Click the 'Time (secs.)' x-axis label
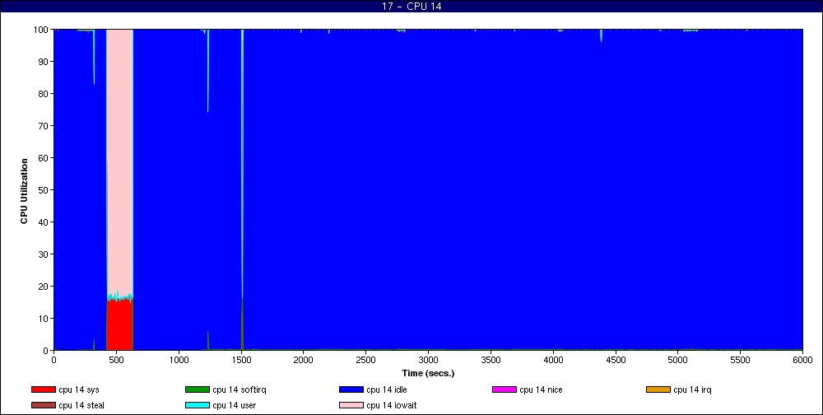The width and height of the screenshot is (823, 415). click(428, 374)
